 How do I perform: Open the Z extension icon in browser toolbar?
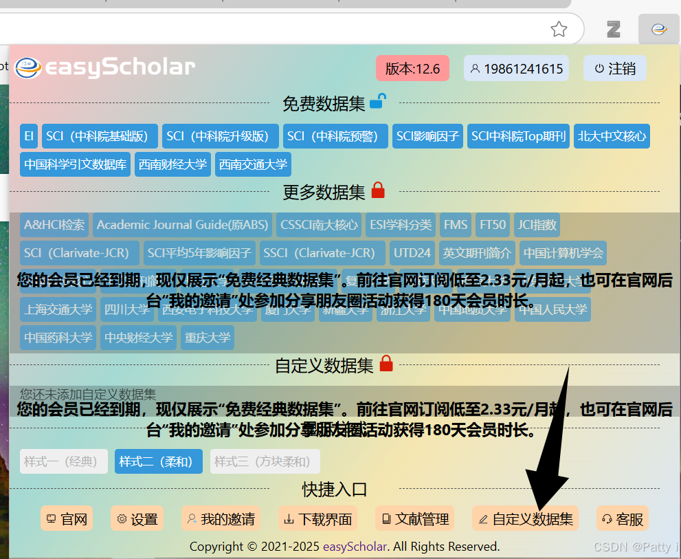click(x=613, y=29)
